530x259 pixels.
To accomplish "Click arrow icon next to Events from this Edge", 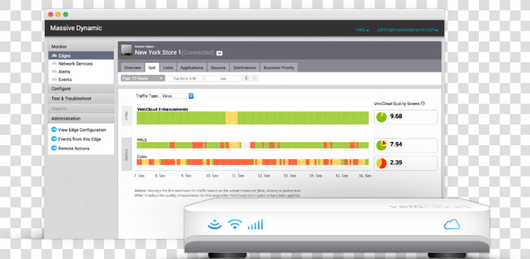I will (54, 139).
